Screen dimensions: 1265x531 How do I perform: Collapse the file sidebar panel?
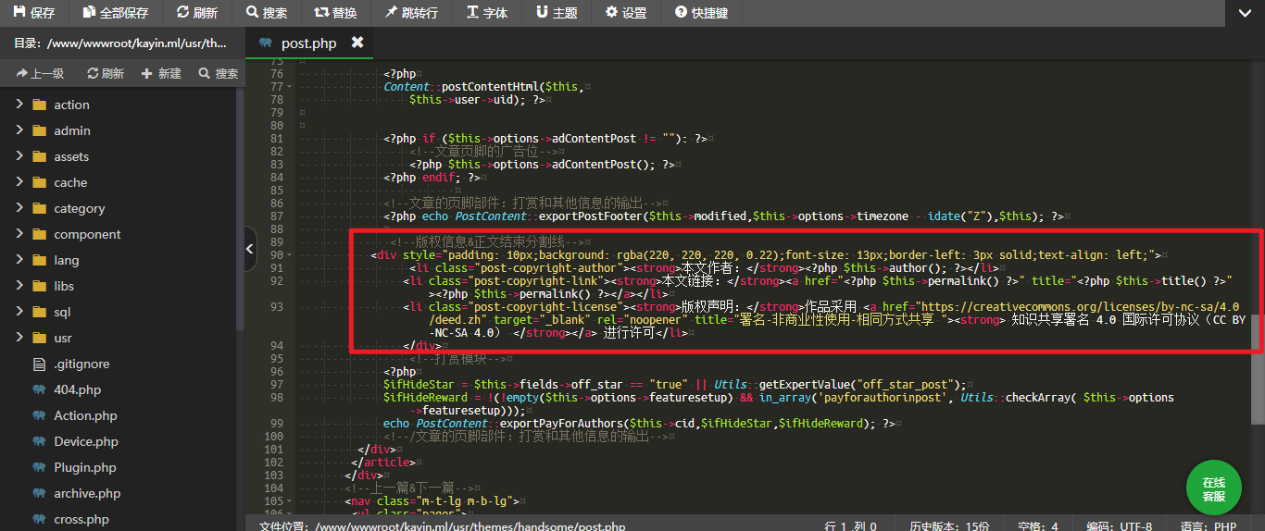(250, 249)
